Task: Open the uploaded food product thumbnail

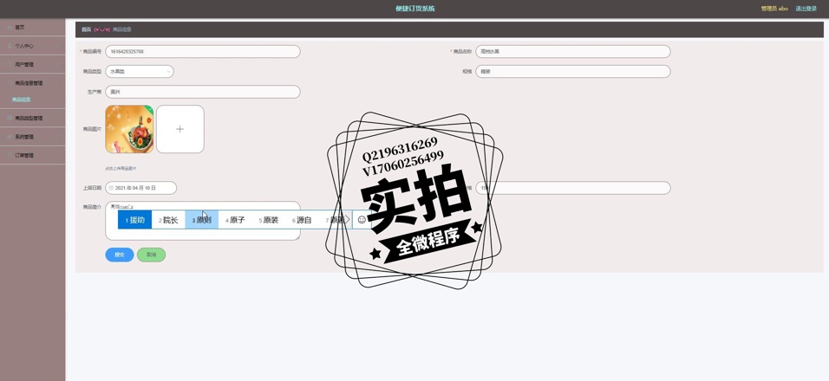Action: pyautogui.click(x=129, y=129)
